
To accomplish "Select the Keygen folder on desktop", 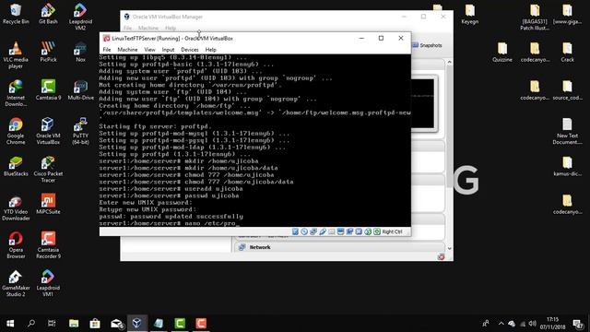I will point(469,15).
